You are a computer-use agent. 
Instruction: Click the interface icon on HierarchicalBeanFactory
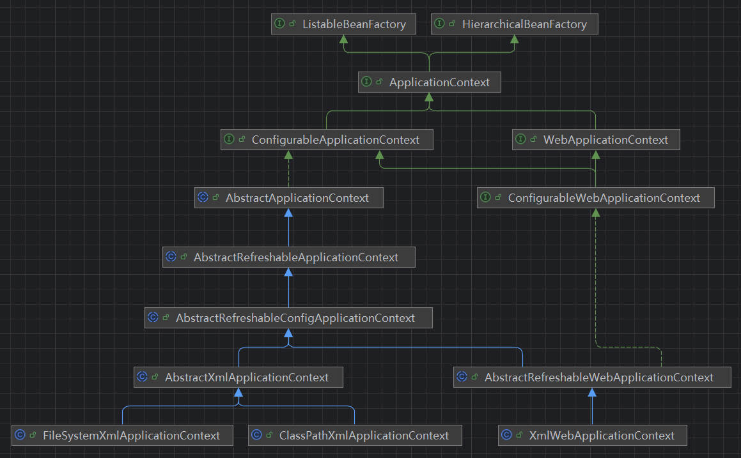(x=439, y=24)
